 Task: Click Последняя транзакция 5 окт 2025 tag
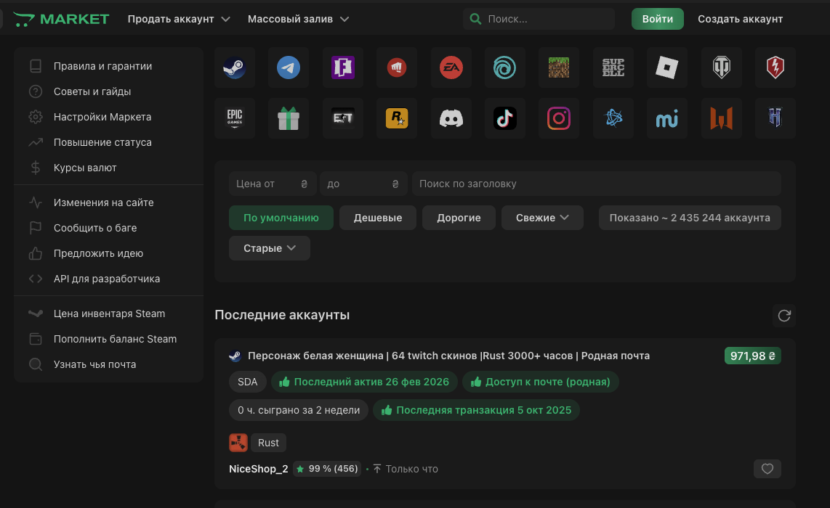(x=476, y=410)
